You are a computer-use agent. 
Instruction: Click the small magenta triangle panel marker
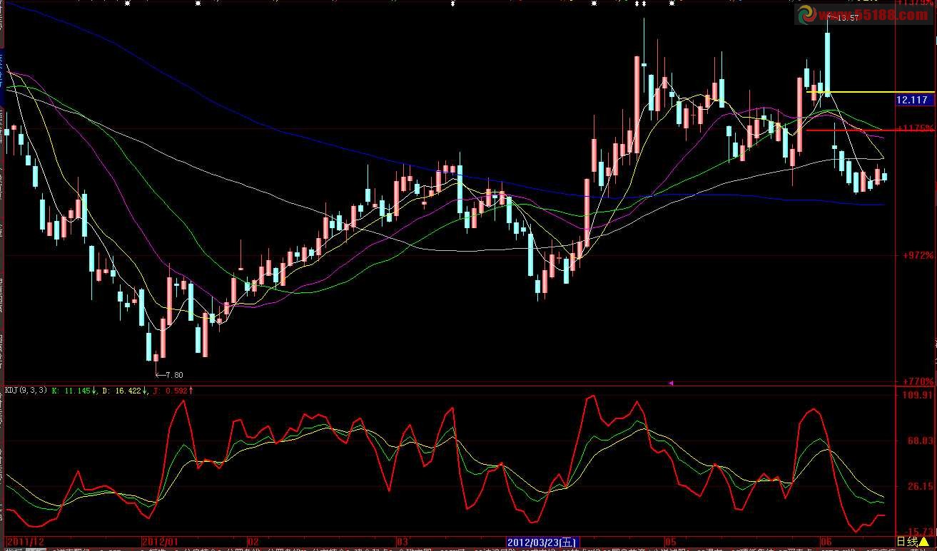(x=670, y=383)
